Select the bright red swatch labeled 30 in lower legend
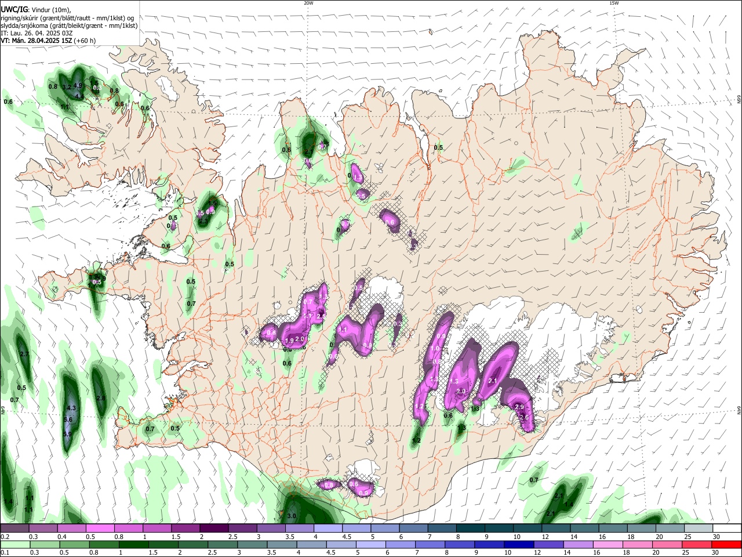 tap(726, 544)
